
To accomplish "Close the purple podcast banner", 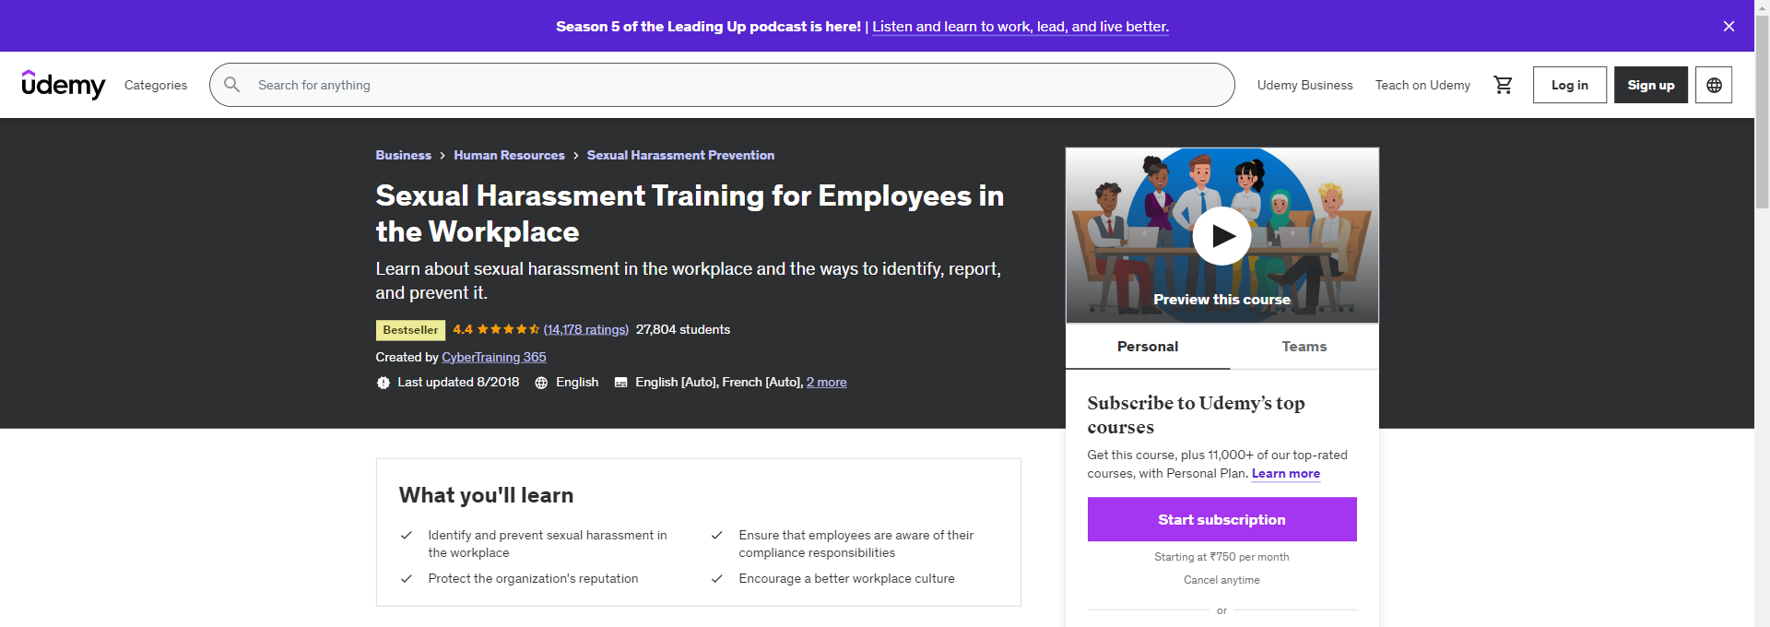I will click(1729, 26).
